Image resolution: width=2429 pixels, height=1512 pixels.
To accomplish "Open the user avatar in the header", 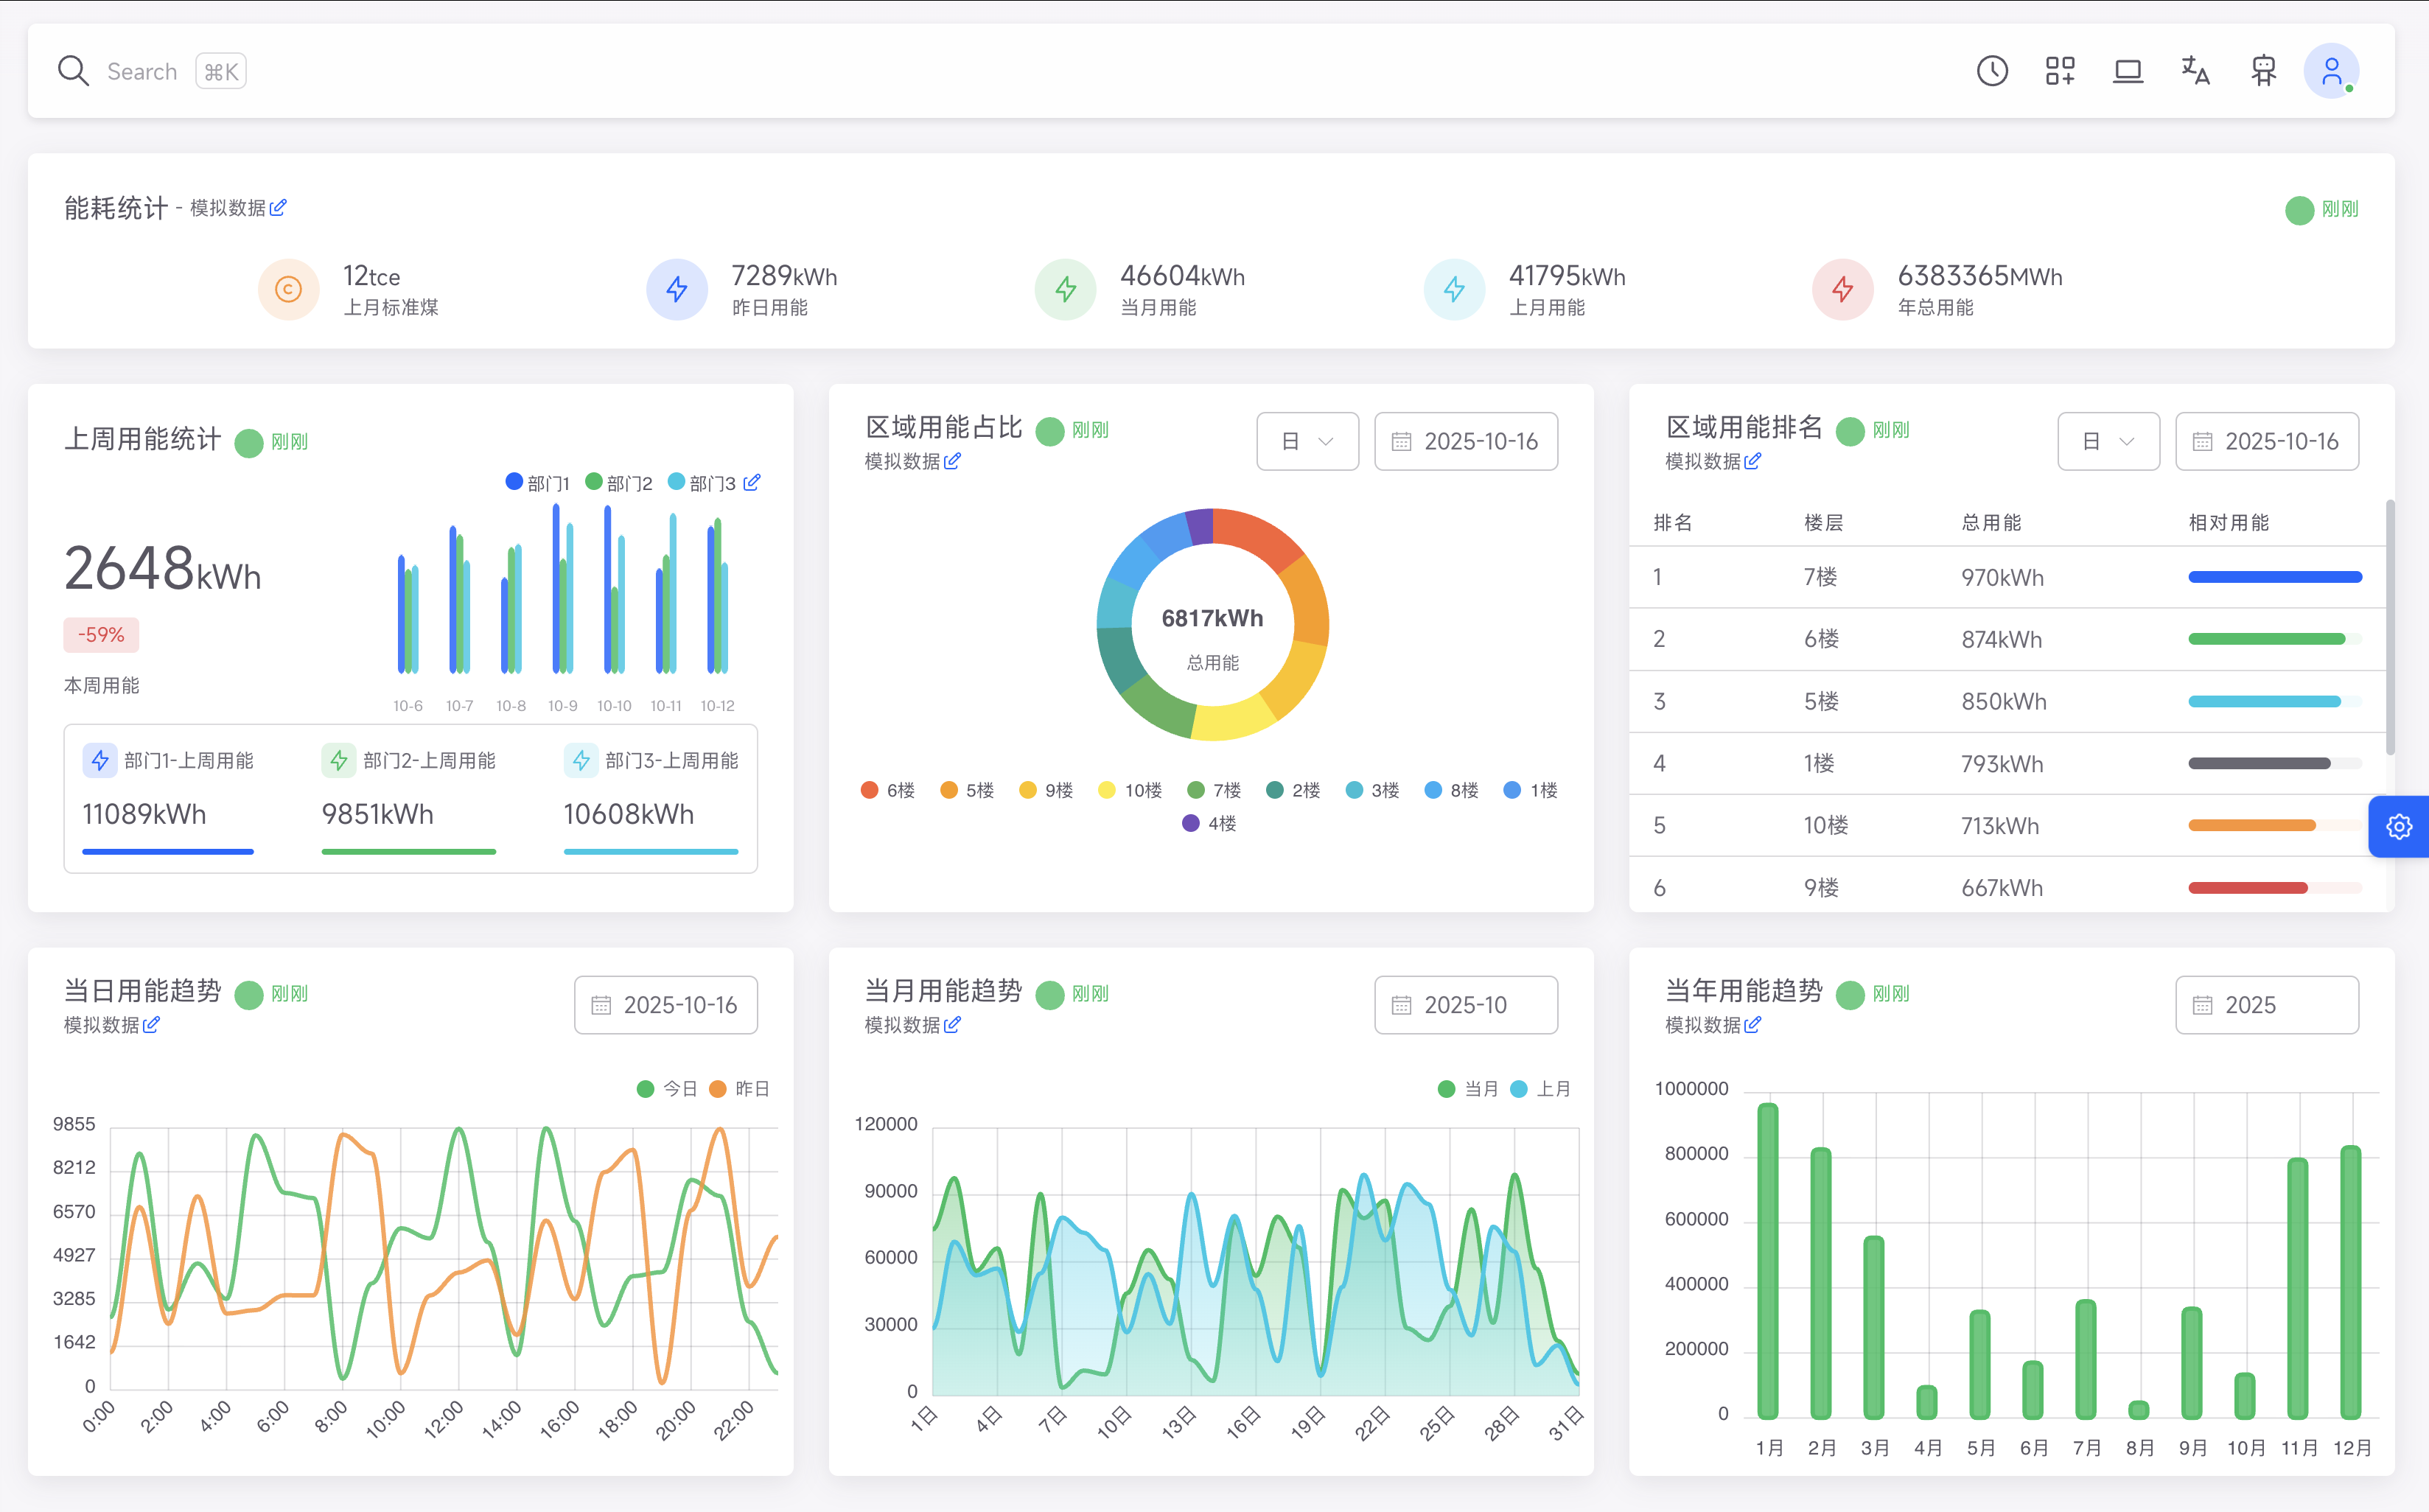I will click(x=2331, y=70).
